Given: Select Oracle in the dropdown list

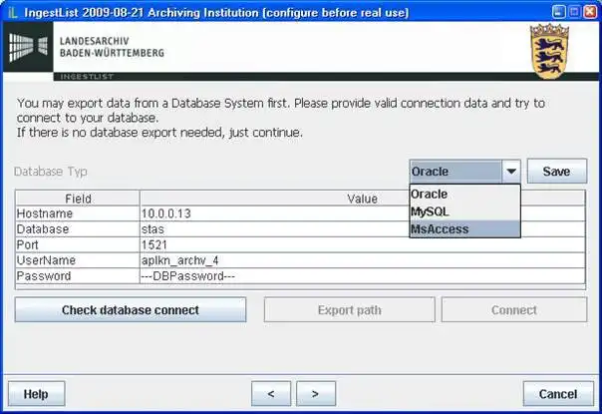Looking at the screenshot, I should [464, 195].
